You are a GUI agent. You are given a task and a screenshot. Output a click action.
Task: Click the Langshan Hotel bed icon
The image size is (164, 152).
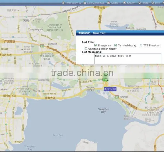point(22,49)
